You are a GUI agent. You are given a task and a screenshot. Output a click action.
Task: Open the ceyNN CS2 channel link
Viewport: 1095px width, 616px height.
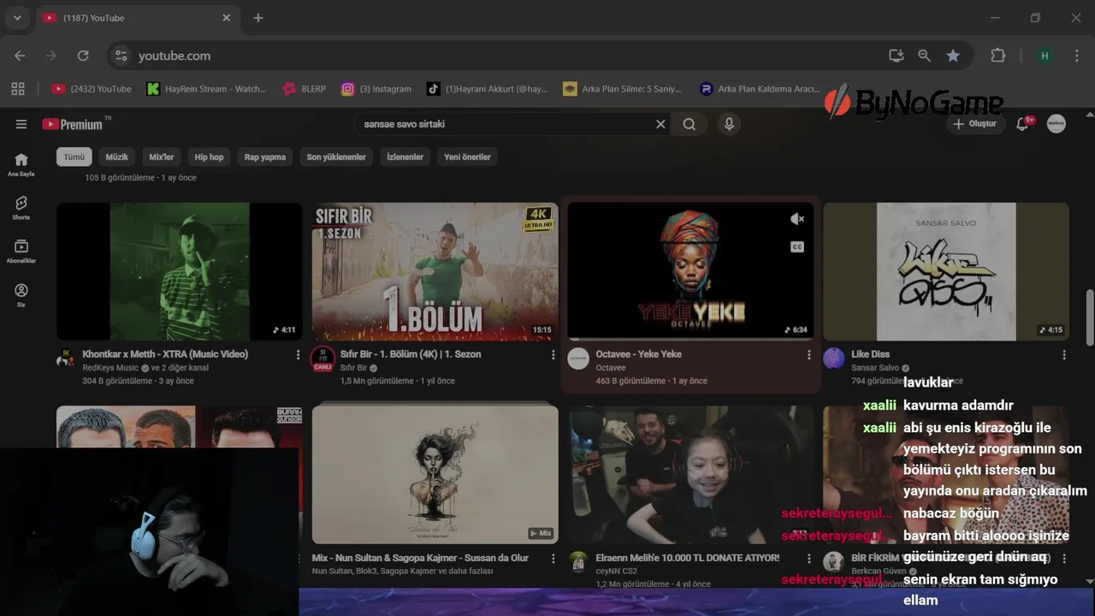[617, 571]
